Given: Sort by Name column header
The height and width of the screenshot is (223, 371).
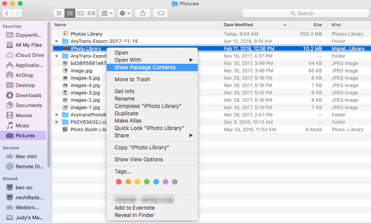Looking at the screenshot, I should tap(136, 25).
